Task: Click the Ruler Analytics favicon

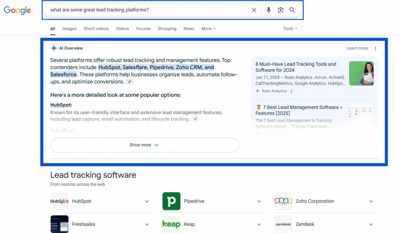Action: (x=258, y=91)
